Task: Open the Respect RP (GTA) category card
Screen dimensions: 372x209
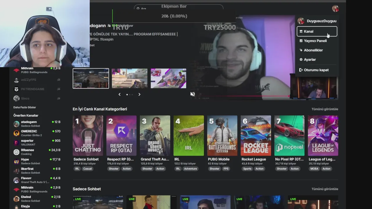Action: (121, 136)
